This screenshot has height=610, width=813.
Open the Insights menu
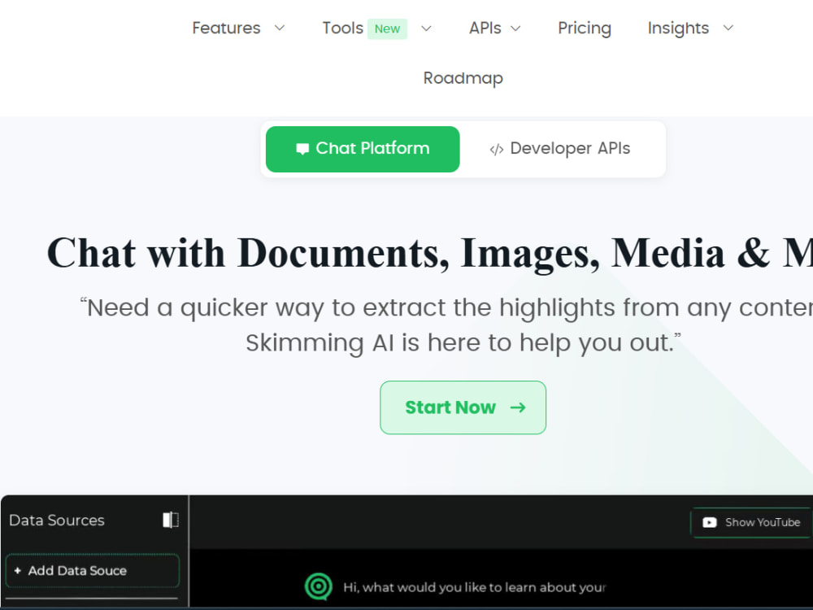[678, 28]
